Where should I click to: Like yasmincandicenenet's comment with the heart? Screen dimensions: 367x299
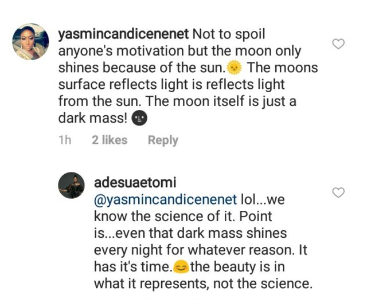pos(338,44)
